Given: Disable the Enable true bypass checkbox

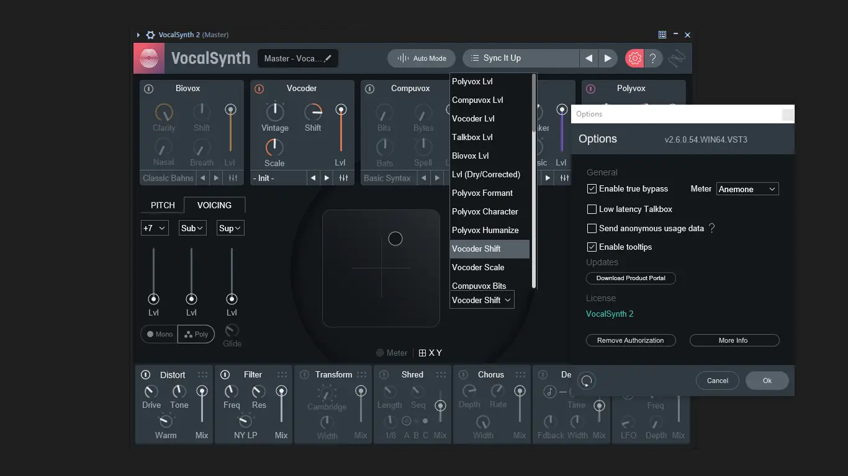Looking at the screenshot, I should pos(592,188).
